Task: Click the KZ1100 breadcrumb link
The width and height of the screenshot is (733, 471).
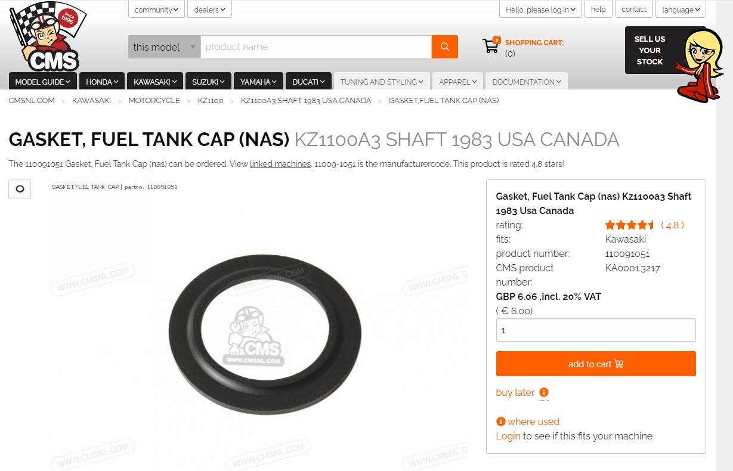Action: tap(211, 101)
